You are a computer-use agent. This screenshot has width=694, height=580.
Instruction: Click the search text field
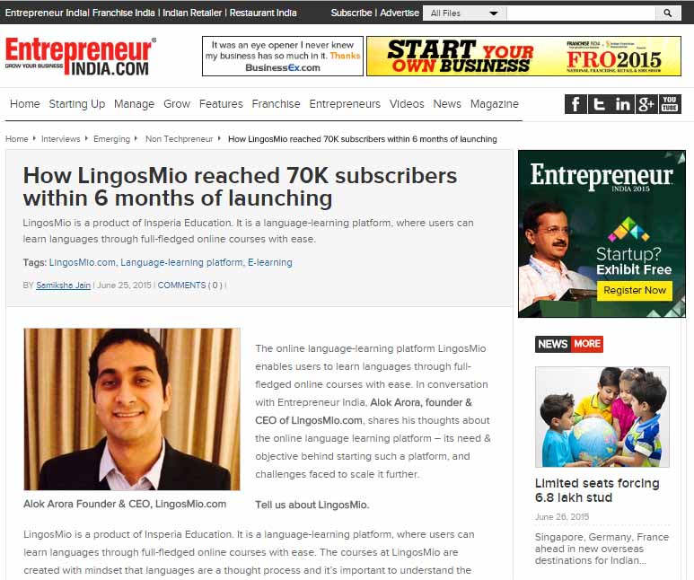pos(581,13)
